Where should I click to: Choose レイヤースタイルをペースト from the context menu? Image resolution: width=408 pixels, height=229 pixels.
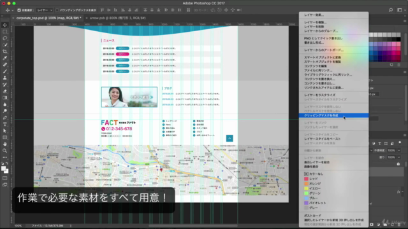coord(333,139)
